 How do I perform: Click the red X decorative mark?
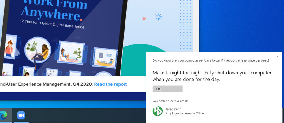[144, 19]
